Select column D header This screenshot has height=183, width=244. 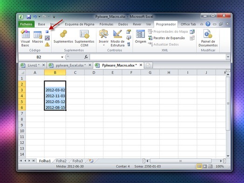[94, 72]
